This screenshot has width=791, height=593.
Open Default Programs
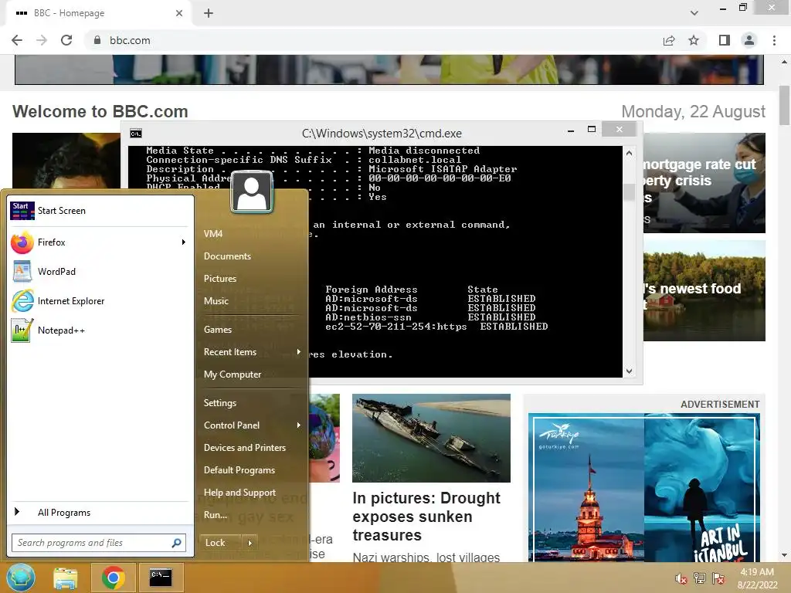click(239, 470)
